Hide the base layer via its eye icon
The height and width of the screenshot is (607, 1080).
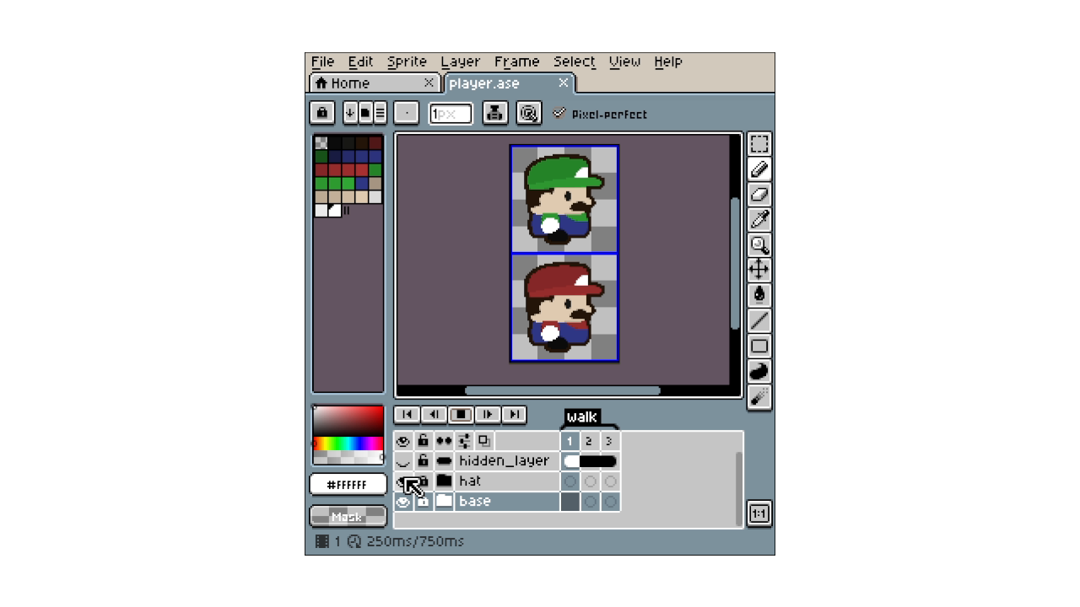(403, 502)
